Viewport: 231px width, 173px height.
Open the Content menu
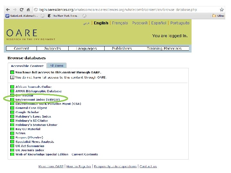(x=21, y=48)
